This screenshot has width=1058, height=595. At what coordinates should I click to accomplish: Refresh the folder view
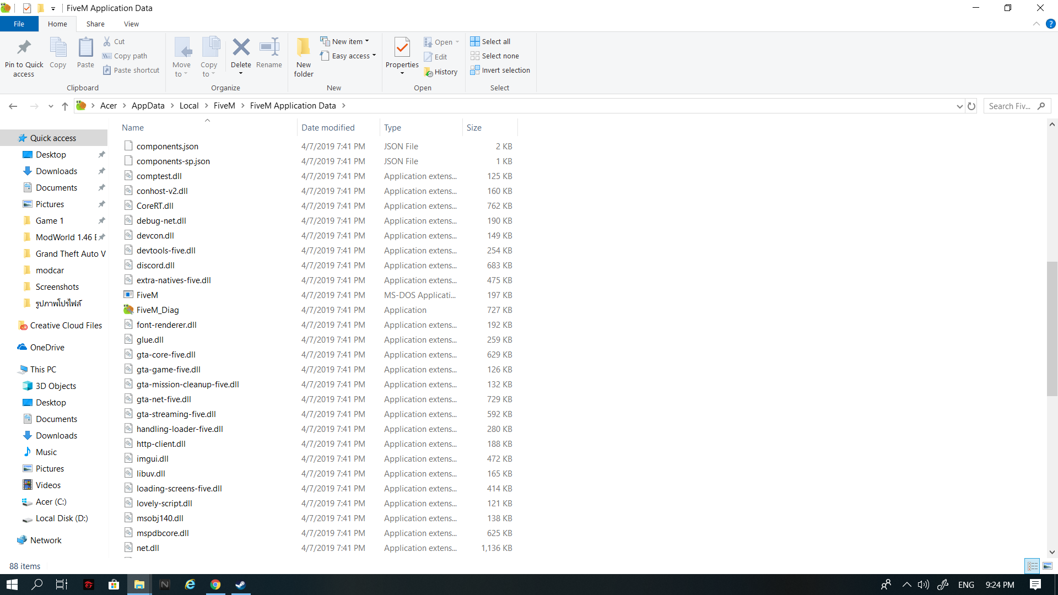pyautogui.click(x=971, y=106)
